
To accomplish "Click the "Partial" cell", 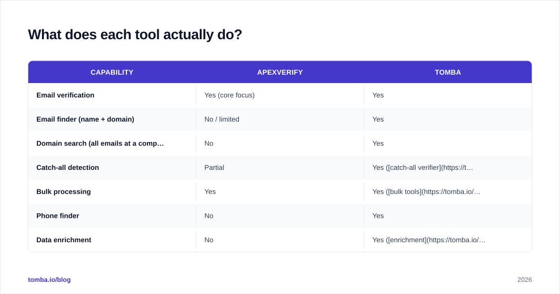I will click(214, 168).
